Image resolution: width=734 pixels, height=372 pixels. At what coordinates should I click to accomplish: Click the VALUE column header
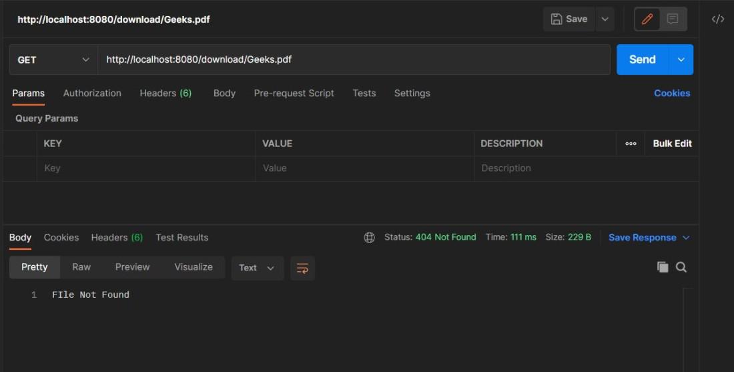[277, 144]
